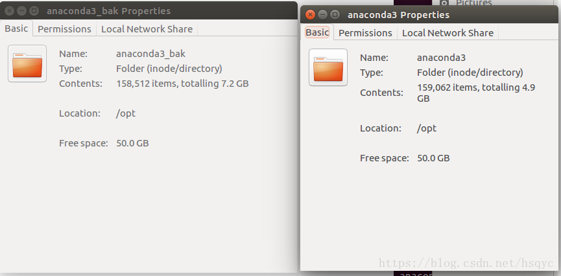This screenshot has width=561, height=276.
Task: Click the anaconda3 folder icon
Action: (x=328, y=67)
